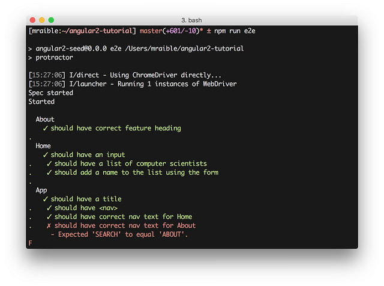Click the 'Using ChromeDriver directly...' log line
The width and height of the screenshot is (384, 286).
[145, 75]
